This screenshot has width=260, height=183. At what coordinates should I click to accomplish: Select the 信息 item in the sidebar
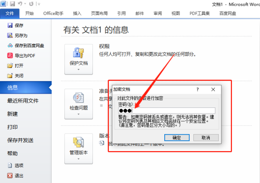click(x=26, y=88)
